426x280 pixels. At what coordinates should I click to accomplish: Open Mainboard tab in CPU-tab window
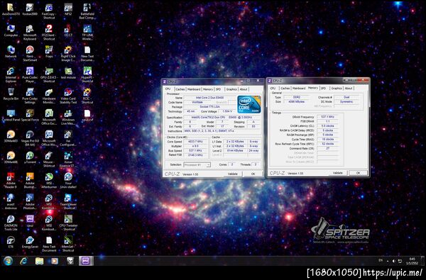(x=194, y=89)
